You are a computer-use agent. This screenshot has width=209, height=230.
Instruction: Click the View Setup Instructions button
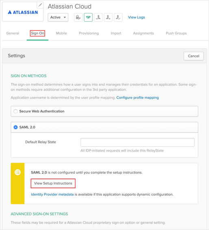(53, 183)
